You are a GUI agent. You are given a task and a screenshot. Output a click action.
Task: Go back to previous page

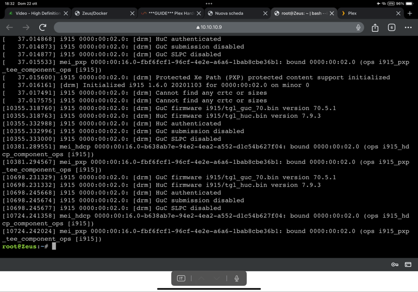pos(10,27)
